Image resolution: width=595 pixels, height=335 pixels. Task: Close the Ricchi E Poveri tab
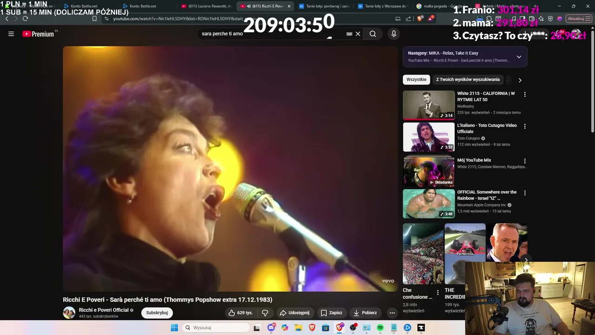click(289, 6)
